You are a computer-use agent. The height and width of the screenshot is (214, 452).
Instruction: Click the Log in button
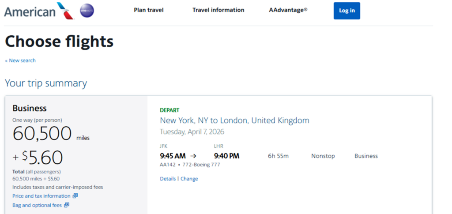[x=347, y=11]
